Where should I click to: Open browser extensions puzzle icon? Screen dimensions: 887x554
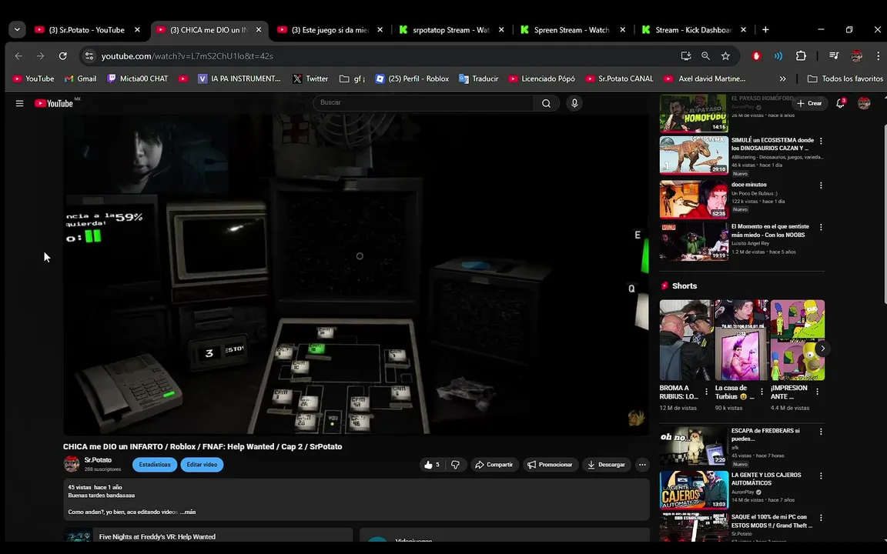click(x=801, y=56)
